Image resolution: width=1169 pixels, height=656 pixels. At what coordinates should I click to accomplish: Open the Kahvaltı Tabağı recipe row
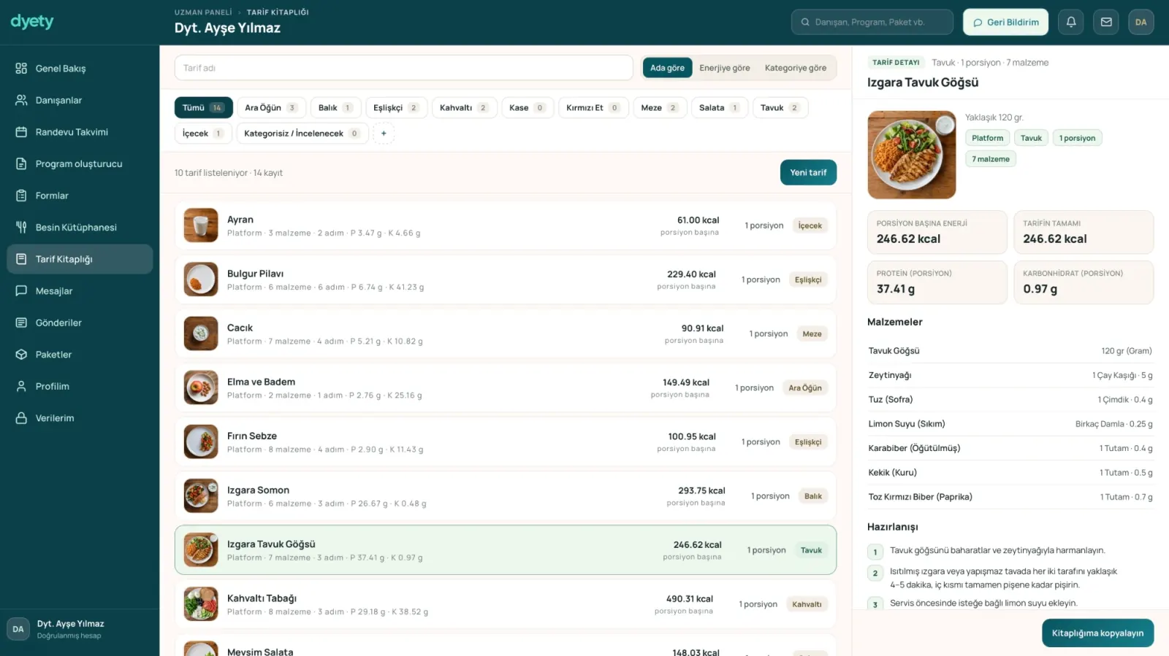pyautogui.click(x=506, y=604)
